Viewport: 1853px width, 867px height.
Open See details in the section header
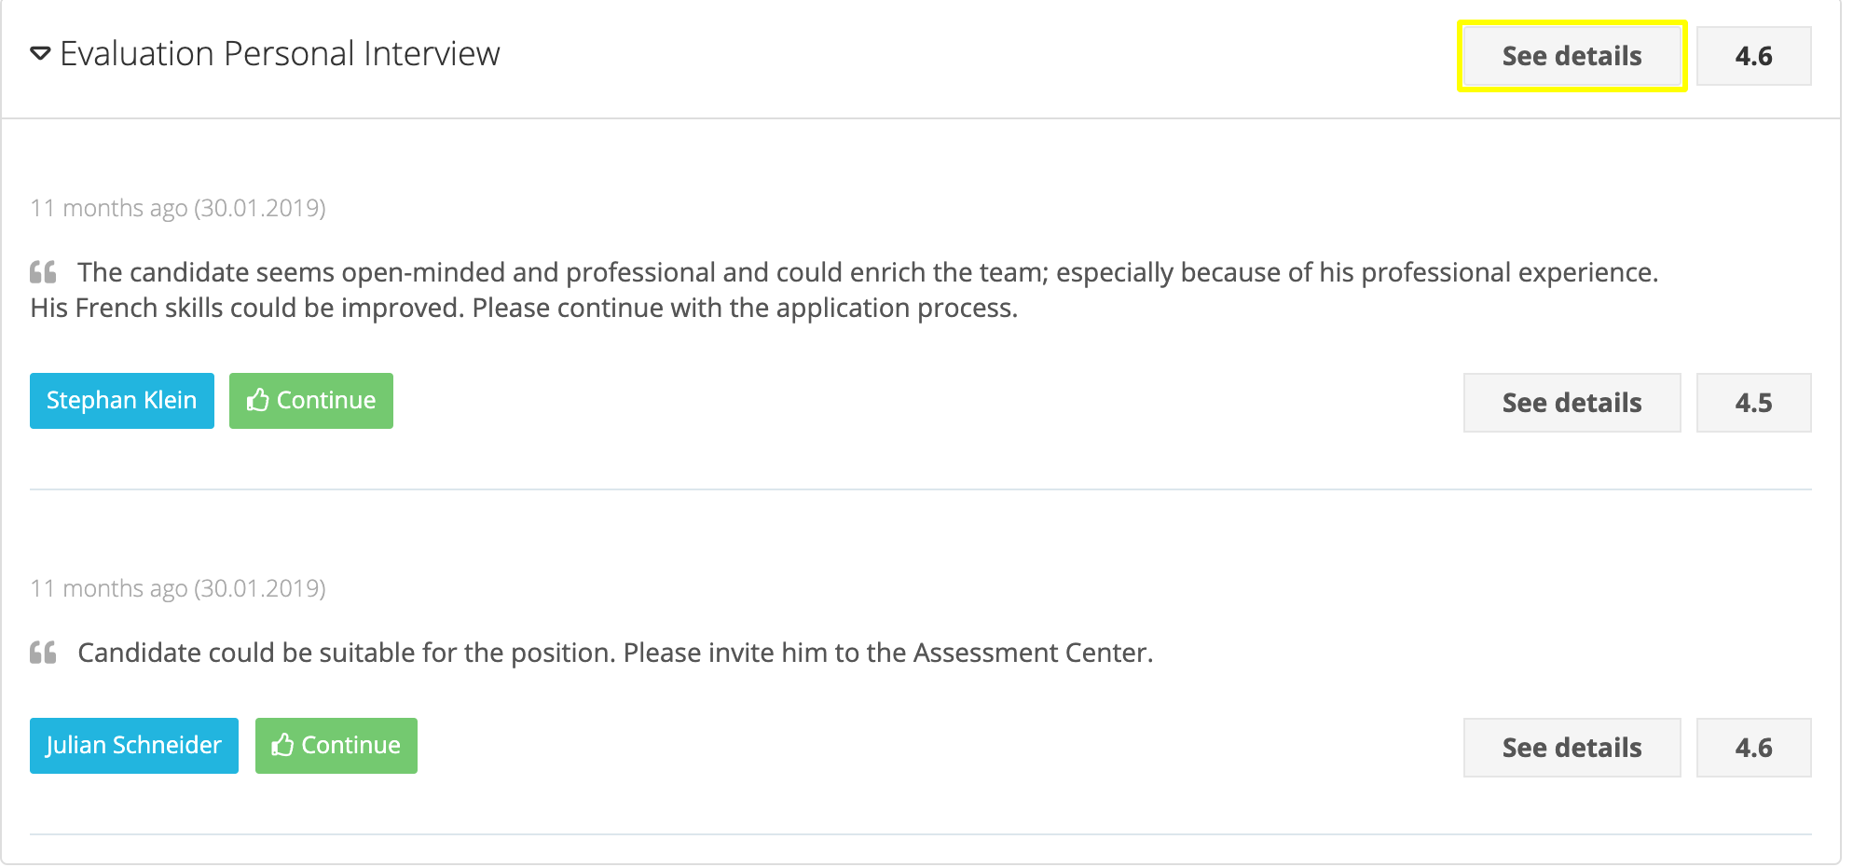(x=1572, y=56)
